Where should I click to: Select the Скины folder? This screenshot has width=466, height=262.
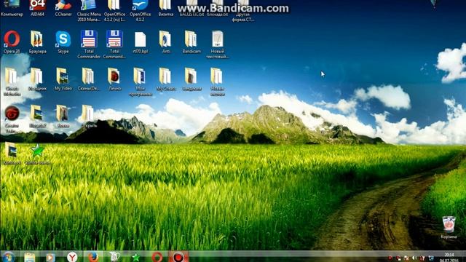click(89, 79)
